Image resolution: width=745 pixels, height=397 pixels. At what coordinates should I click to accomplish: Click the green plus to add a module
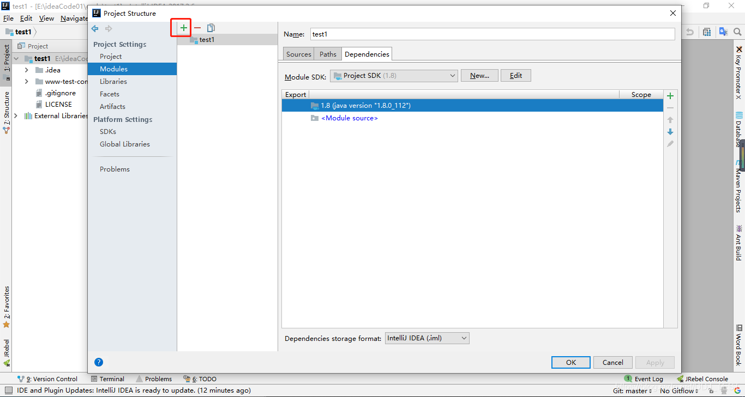click(184, 28)
